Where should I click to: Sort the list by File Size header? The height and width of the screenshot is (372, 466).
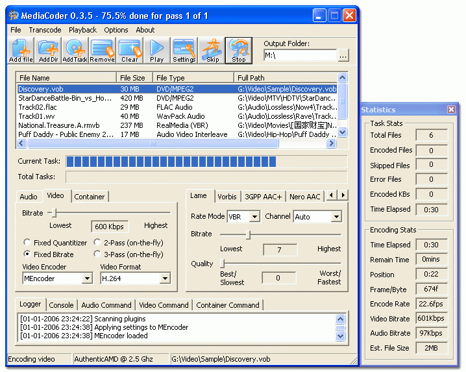coord(134,78)
